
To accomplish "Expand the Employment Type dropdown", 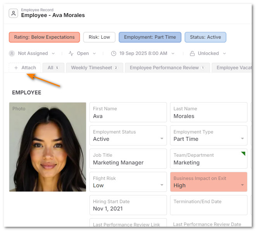I will 242,139.
